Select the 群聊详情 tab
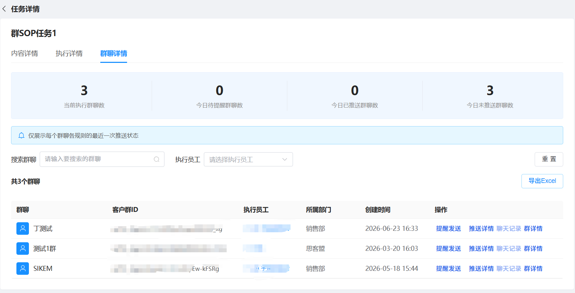 114,54
